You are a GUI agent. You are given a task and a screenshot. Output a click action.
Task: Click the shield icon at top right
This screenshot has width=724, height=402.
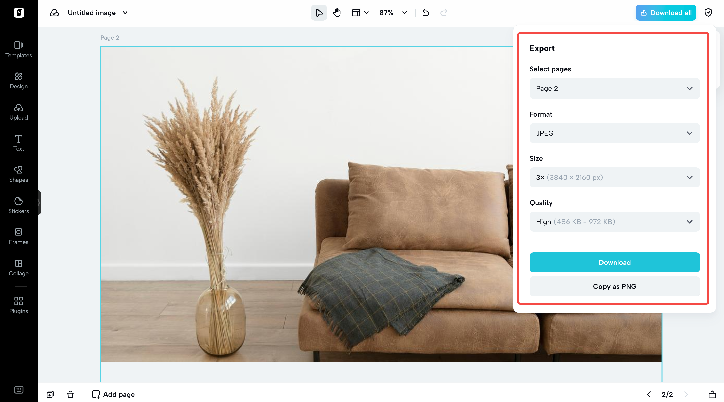pyautogui.click(x=708, y=13)
